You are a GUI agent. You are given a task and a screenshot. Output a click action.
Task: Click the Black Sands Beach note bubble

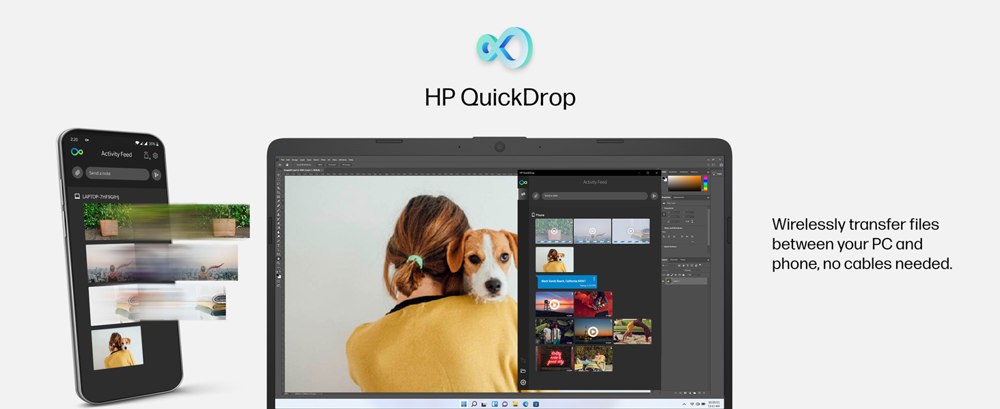pos(567,282)
